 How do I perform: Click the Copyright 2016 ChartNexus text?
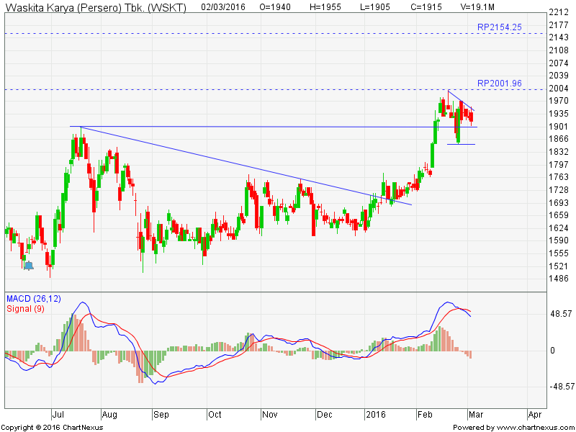(x=54, y=427)
